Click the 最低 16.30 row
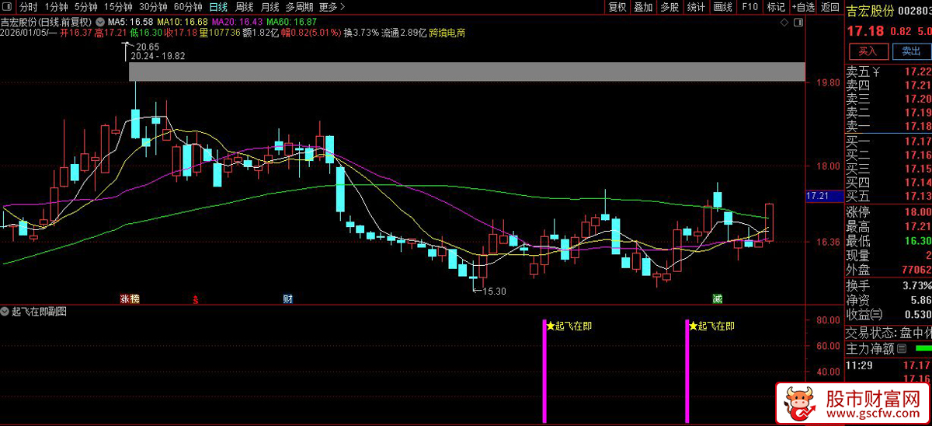The height and width of the screenshot is (426, 932). [888, 241]
